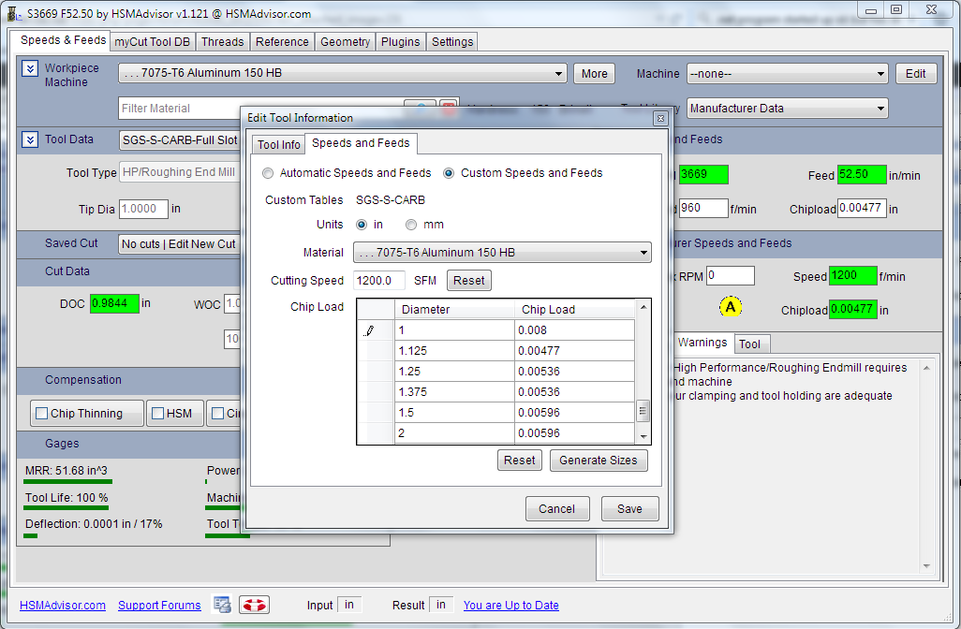
Task: Click the red lifebuoy help icon
Action: pyautogui.click(x=254, y=605)
